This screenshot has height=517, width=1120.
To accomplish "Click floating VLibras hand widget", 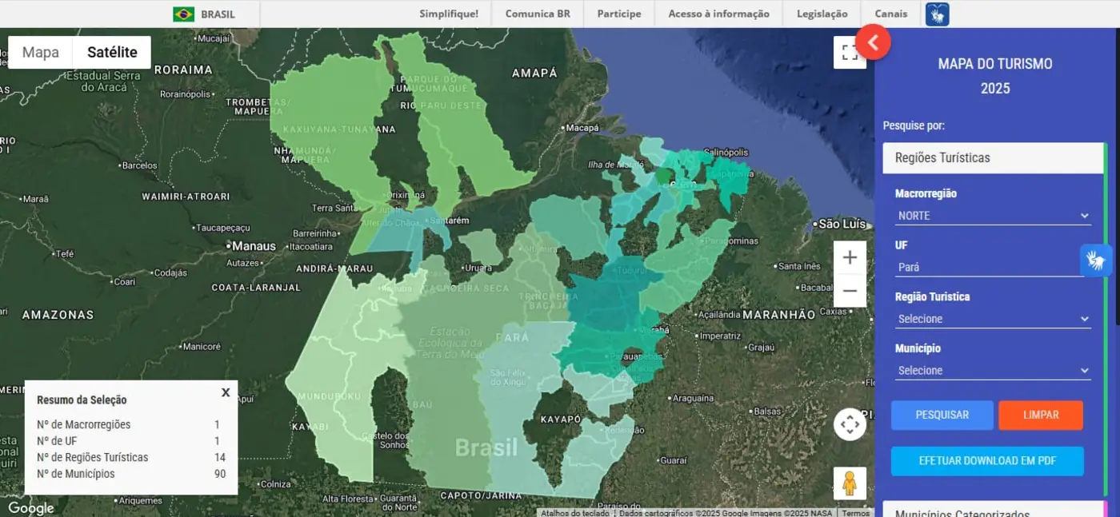I will tap(1096, 260).
